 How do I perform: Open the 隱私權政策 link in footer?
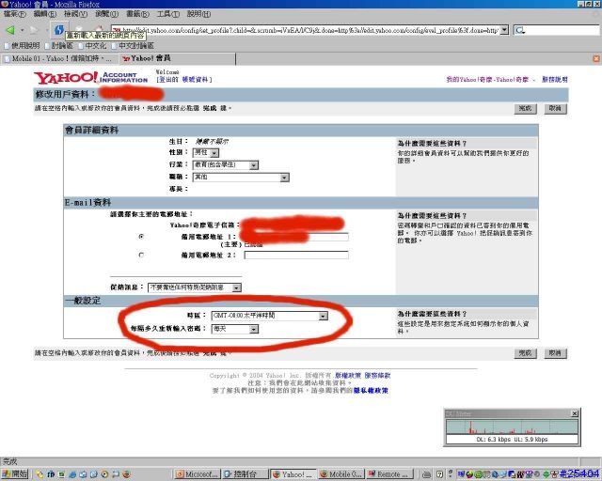click(371, 391)
